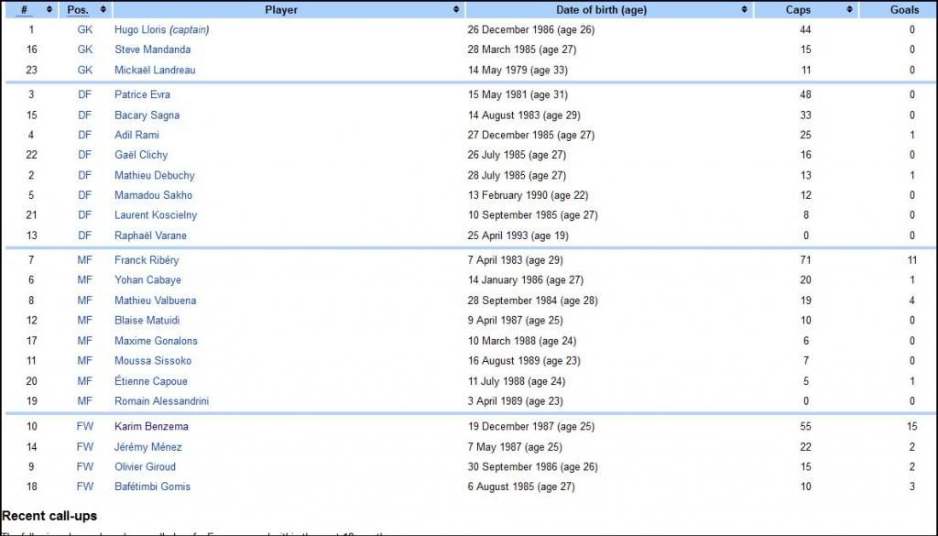Click on Gaël Clichy

click(x=141, y=155)
